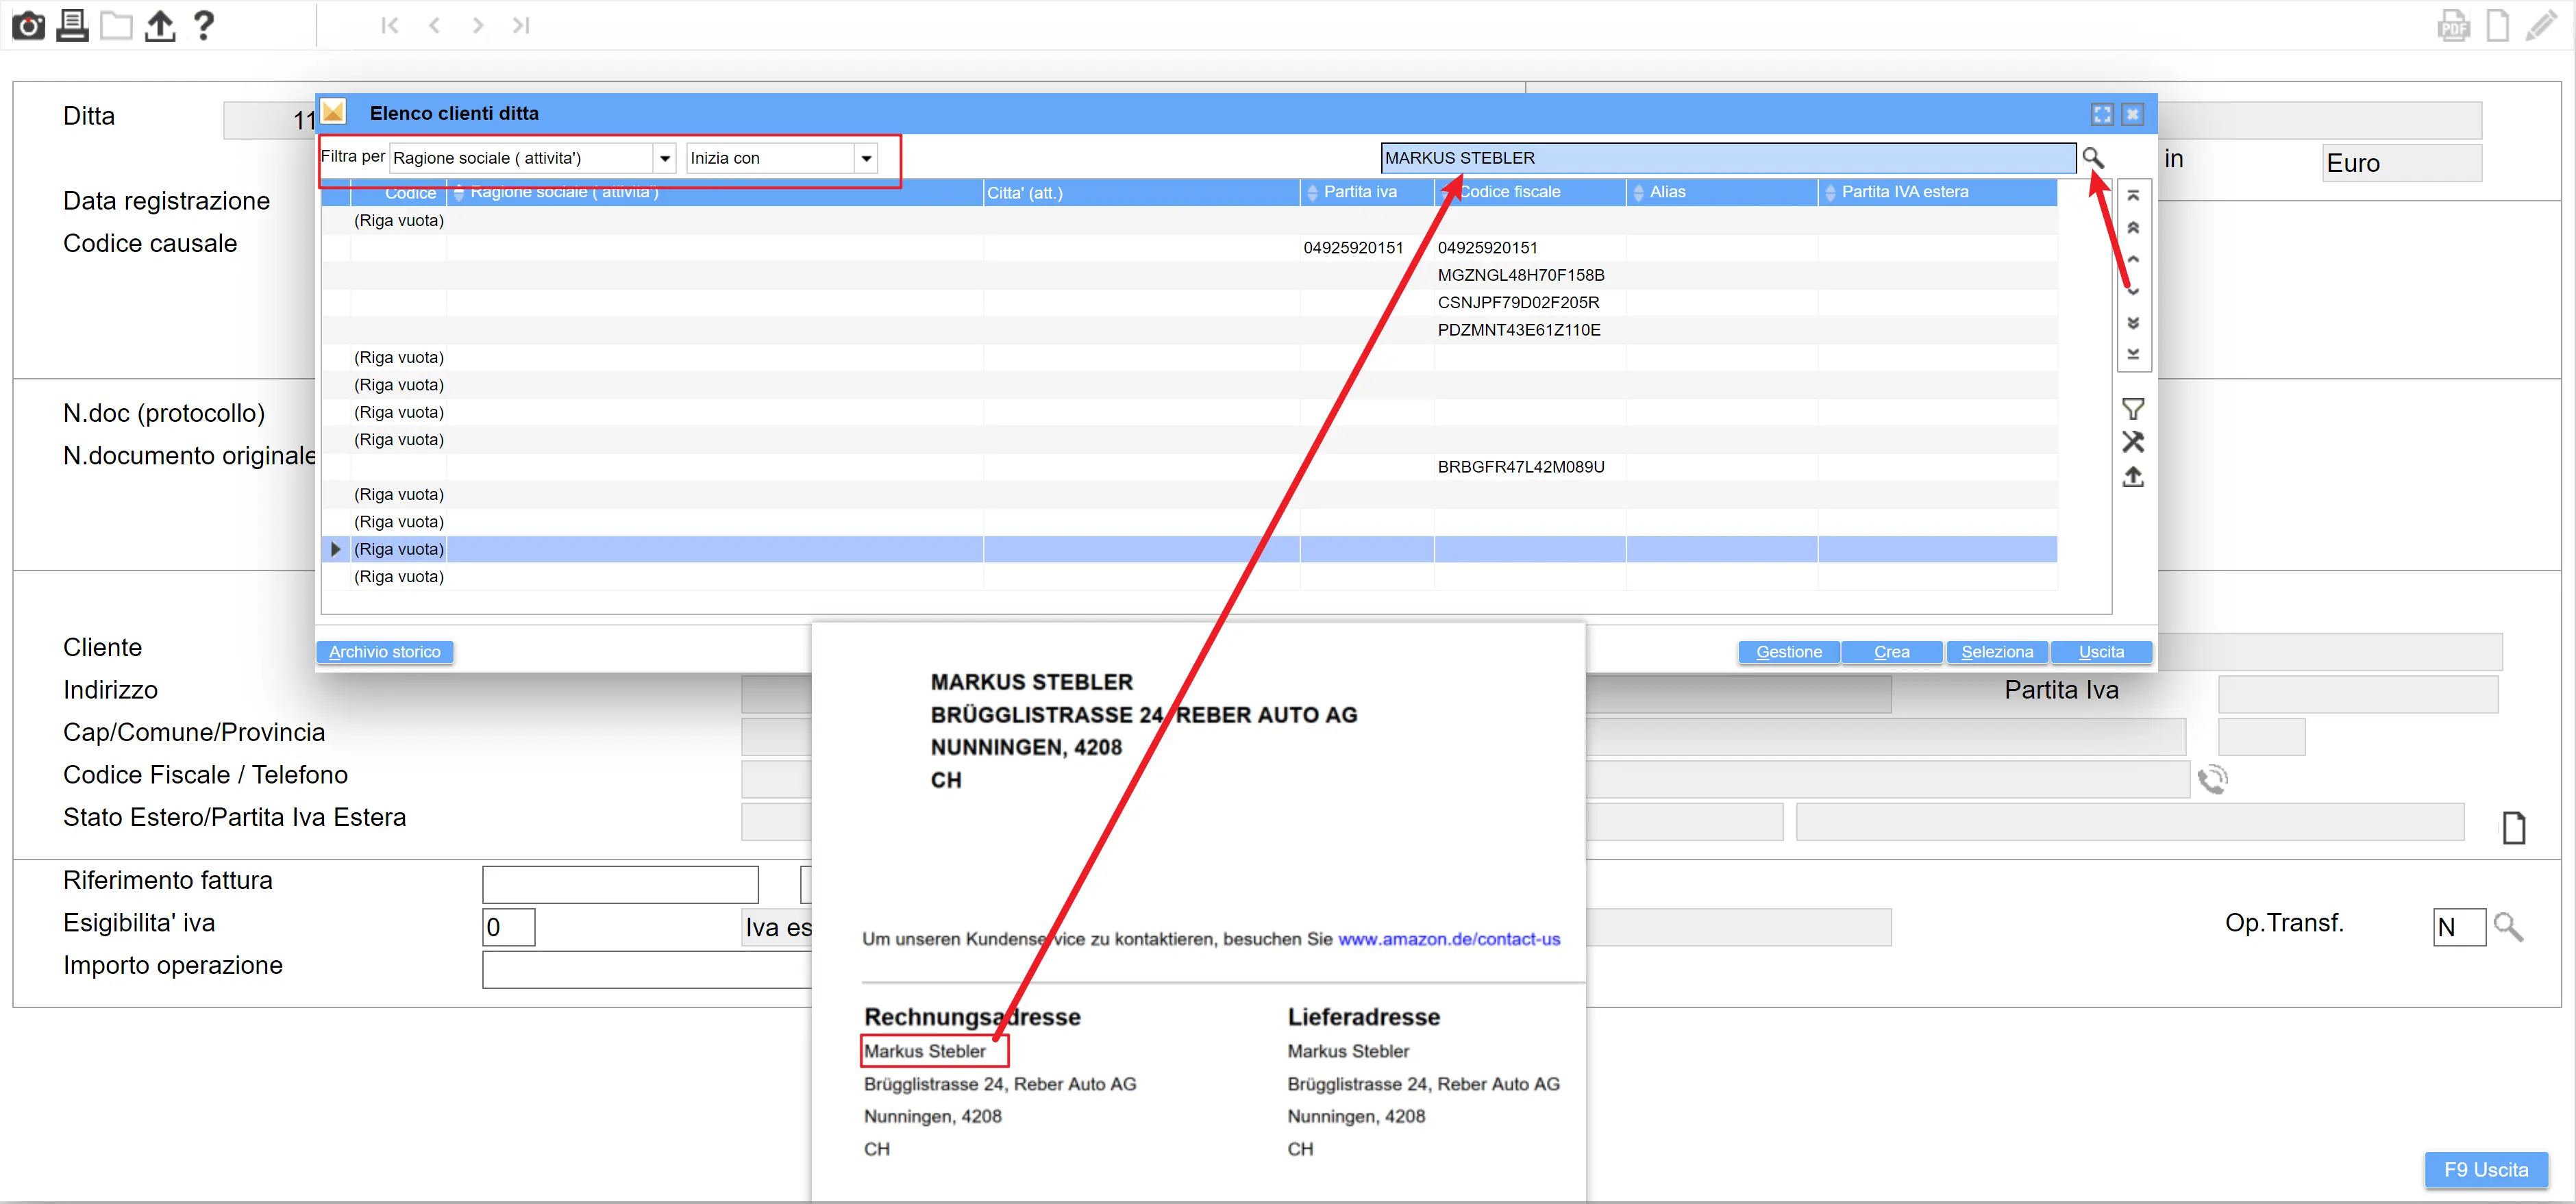Click the MARKUS STEBLER search input field
This screenshot has height=1204, width=2576.
point(1727,158)
